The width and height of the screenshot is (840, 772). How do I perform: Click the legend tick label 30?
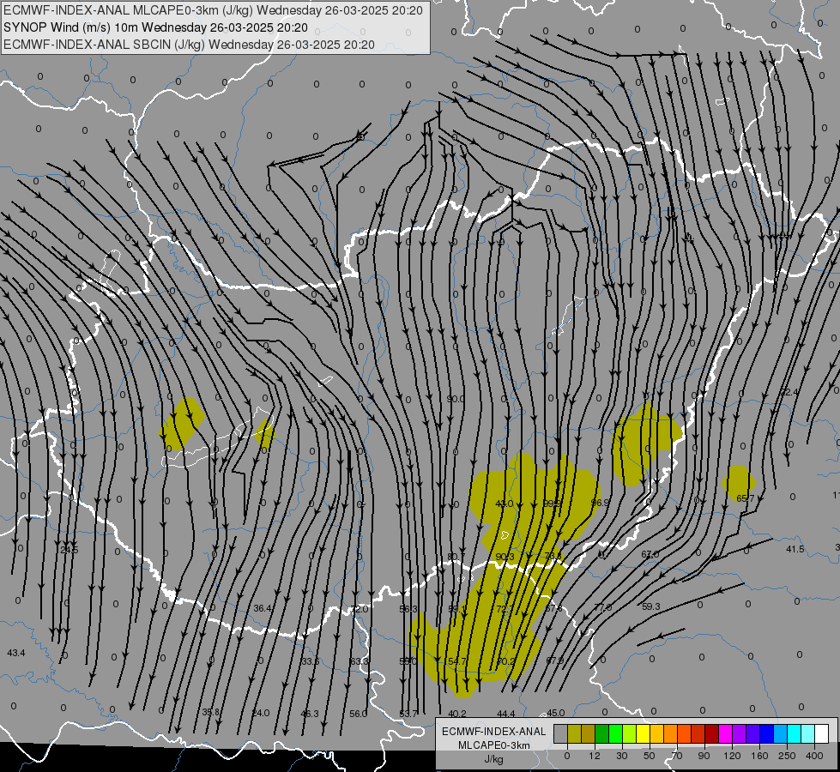[622, 756]
